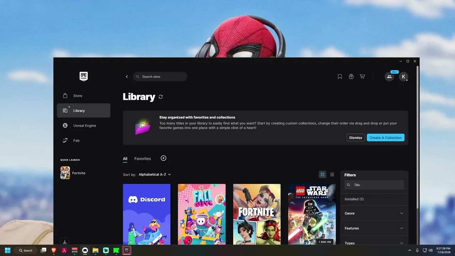Click the microphone icon in the system tray
Viewport: 455px width, 256px height.
[417, 250]
